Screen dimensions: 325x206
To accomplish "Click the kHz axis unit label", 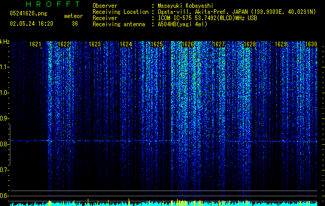I will tap(5, 42).
